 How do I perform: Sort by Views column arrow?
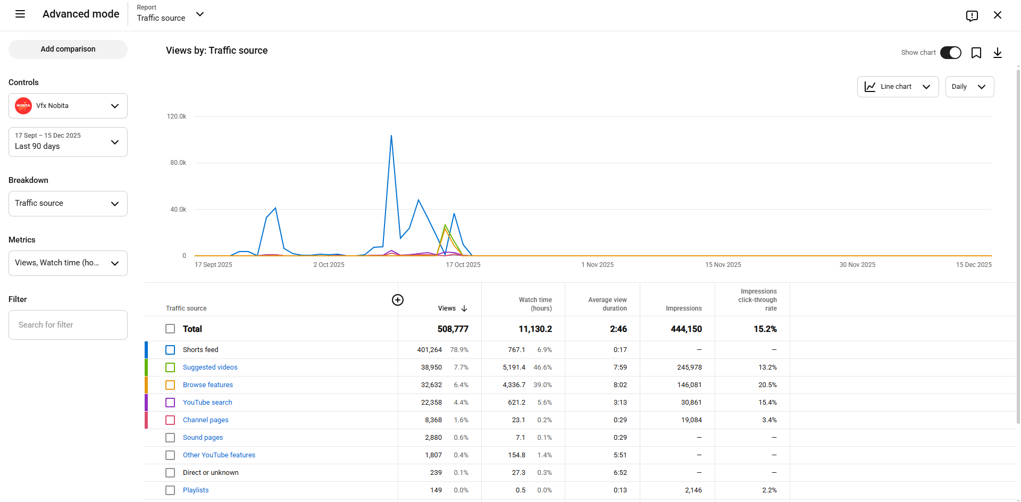[464, 308]
